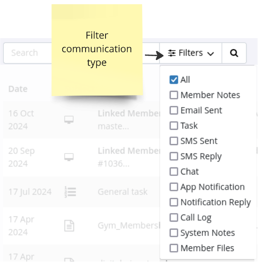Click the document icon on 17 Apr row
Image resolution: width=258 pixels, height=262 pixels.
69,226
